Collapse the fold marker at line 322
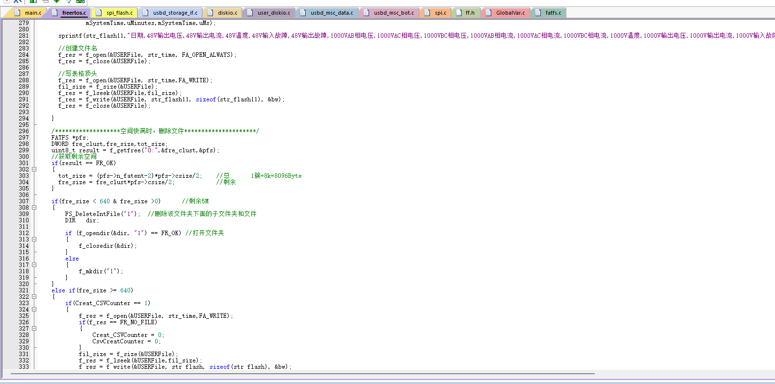775x384 pixels. [34, 297]
